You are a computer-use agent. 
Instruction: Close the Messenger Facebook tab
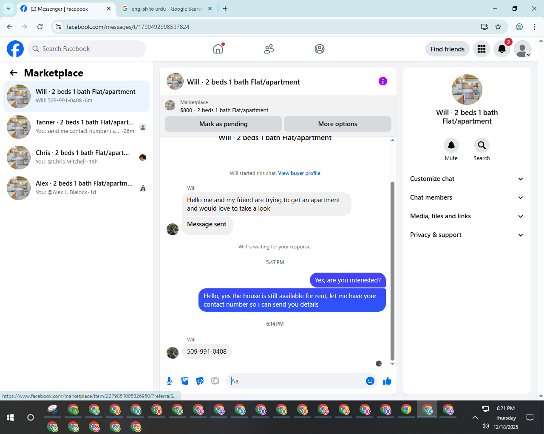coord(109,8)
